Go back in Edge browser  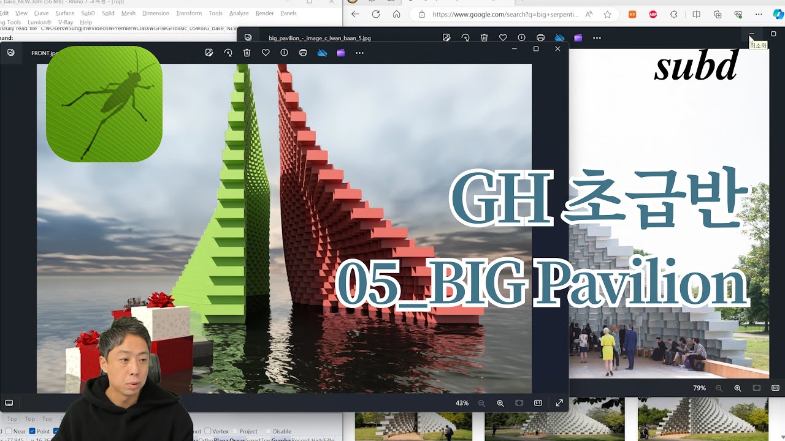tap(355, 14)
